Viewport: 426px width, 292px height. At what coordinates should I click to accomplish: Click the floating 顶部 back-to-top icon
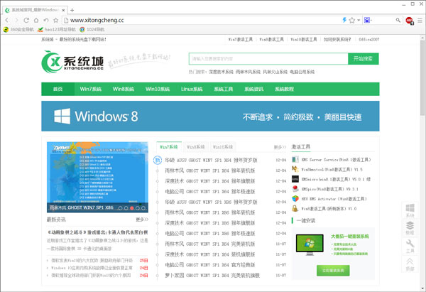tap(410, 264)
